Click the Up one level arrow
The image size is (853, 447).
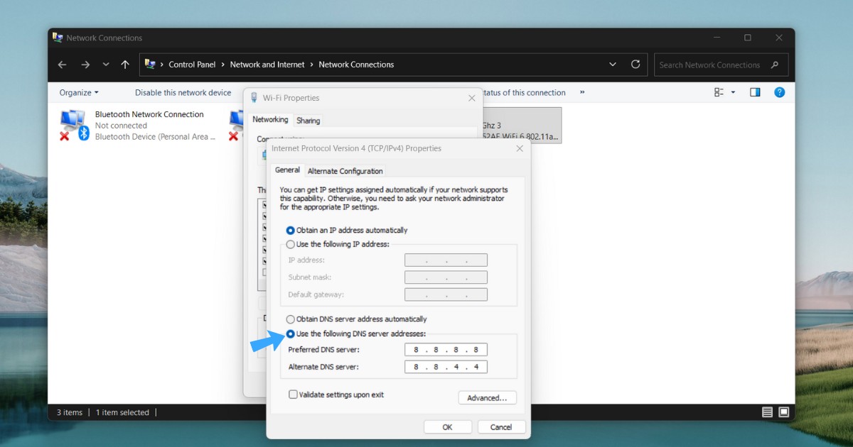tap(125, 65)
